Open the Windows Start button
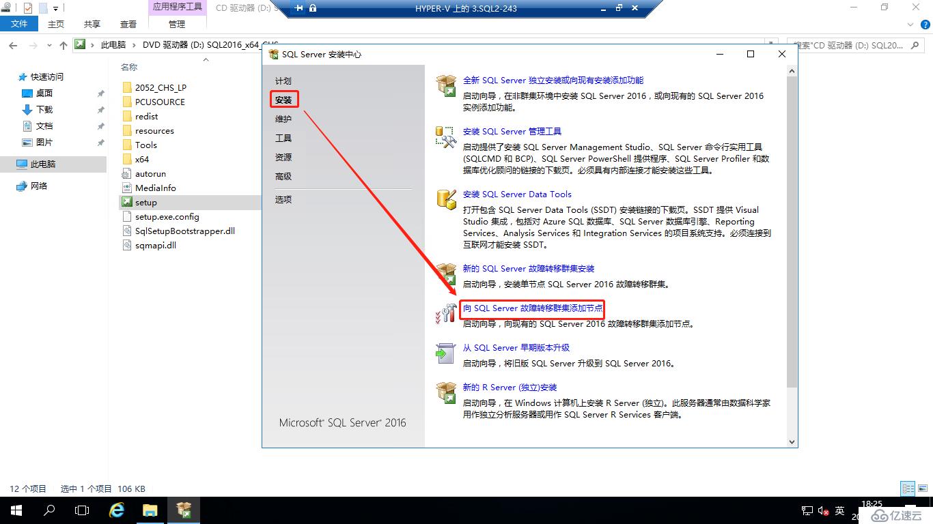The height and width of the screenshot is (524, 933). tap(16, 510)
